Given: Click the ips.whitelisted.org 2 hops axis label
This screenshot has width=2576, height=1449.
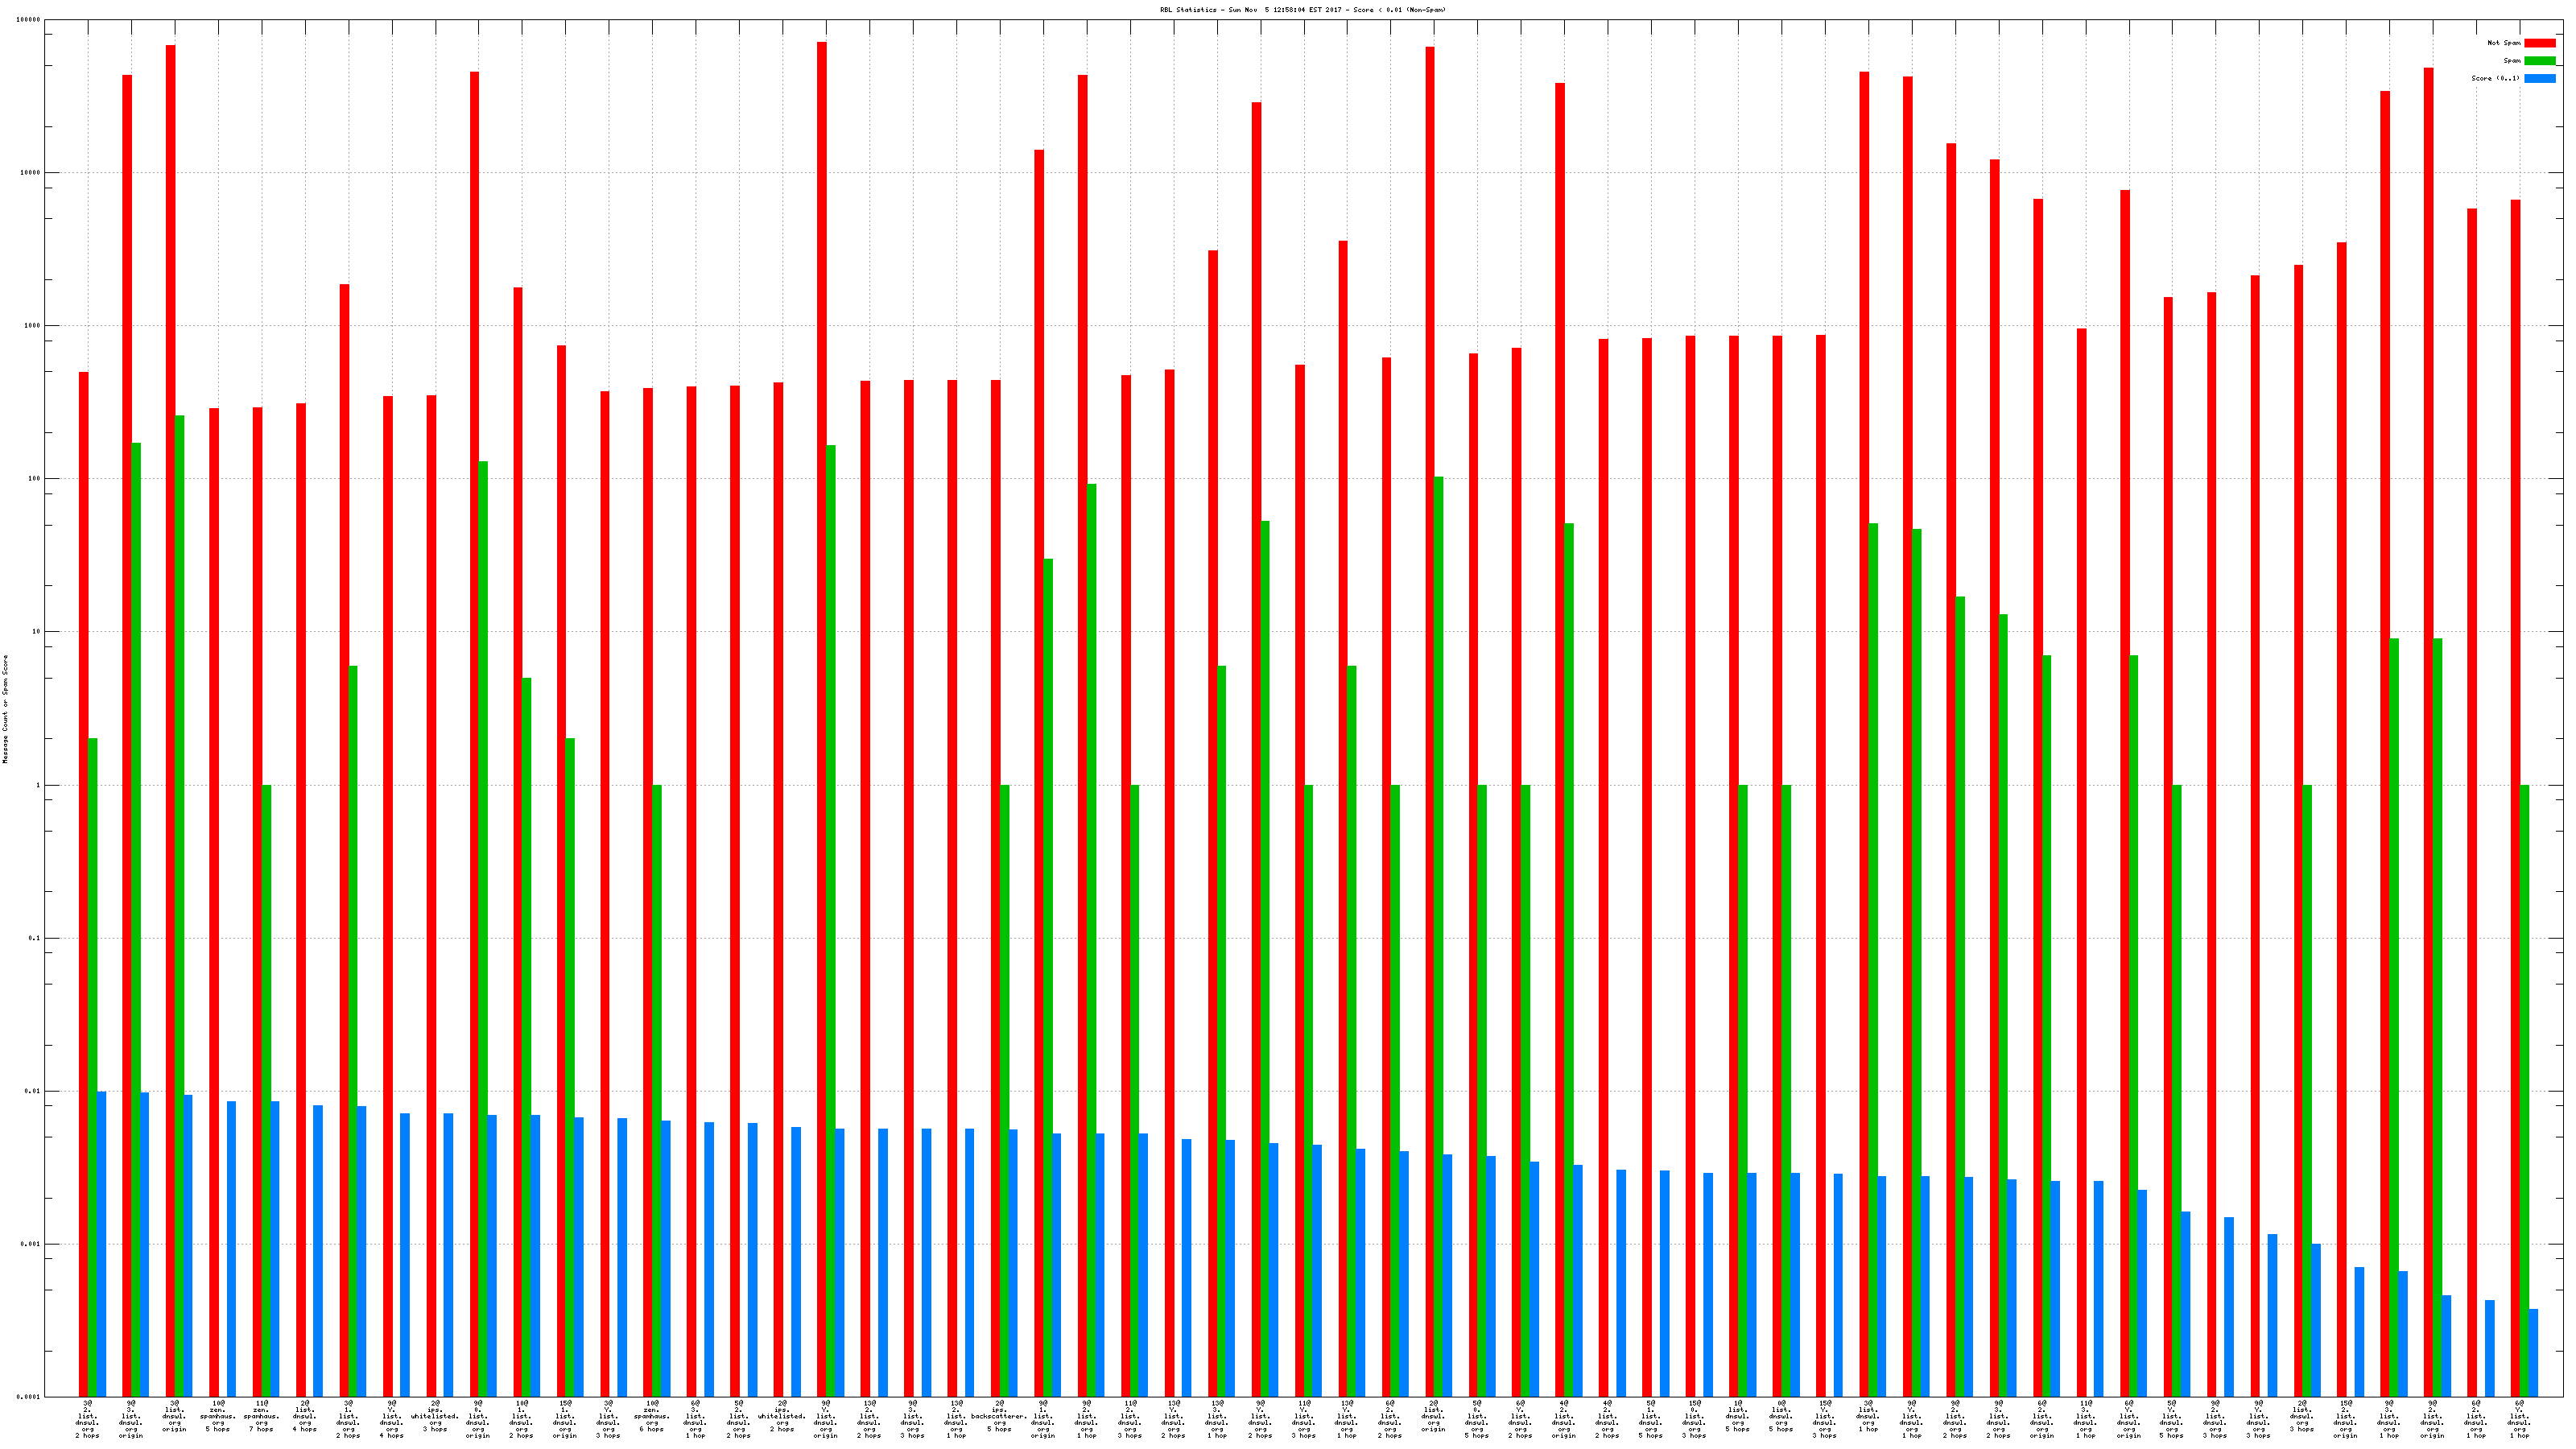Looking at the screenshot, I should (782, 1417).
